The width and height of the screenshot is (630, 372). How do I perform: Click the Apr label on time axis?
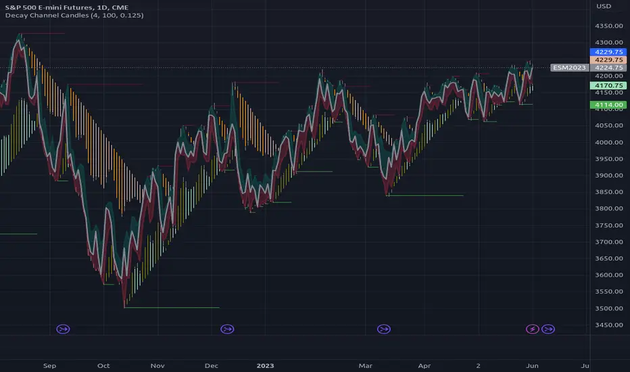[x=425, y=365]
